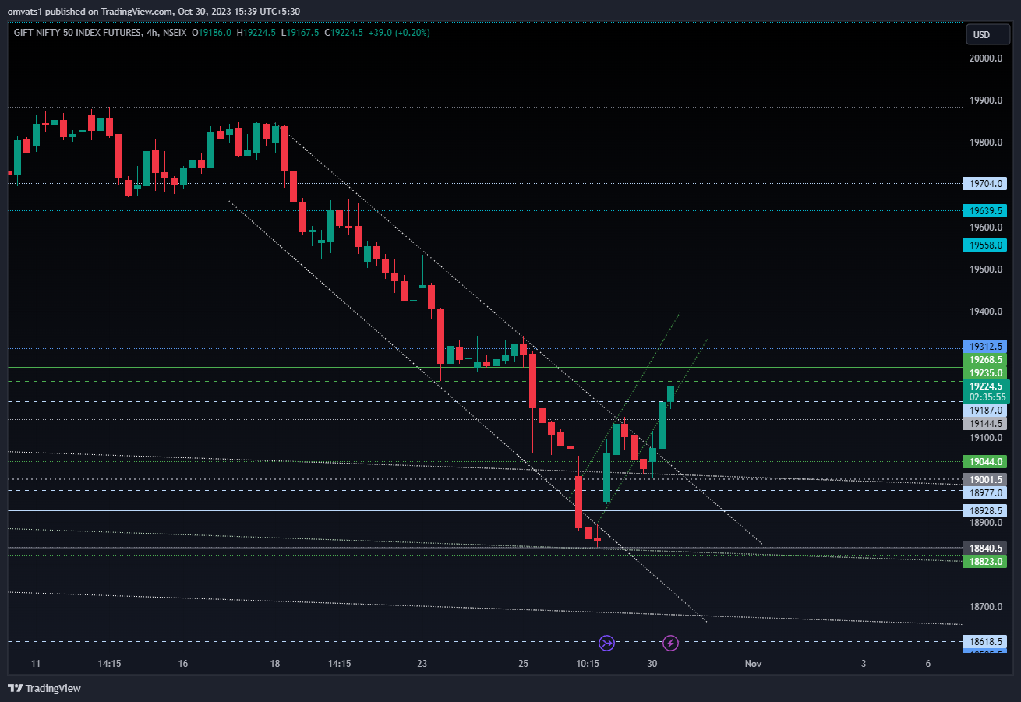Screen dimensions: 1021x702
Task: Select the 19235.0 price label
Action: (985, 373)
